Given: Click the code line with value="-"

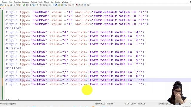Looking at the screenshot, I should coord(75,44).
